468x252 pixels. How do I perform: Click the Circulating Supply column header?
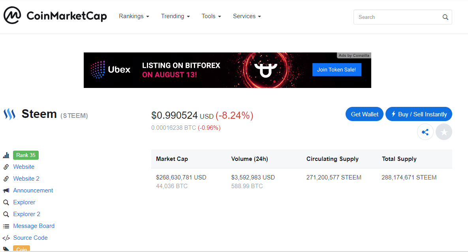333,159
